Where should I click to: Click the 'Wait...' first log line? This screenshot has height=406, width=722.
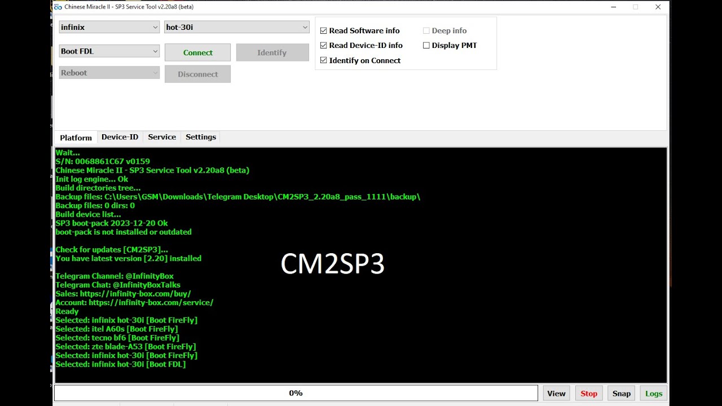click(68, 153)
